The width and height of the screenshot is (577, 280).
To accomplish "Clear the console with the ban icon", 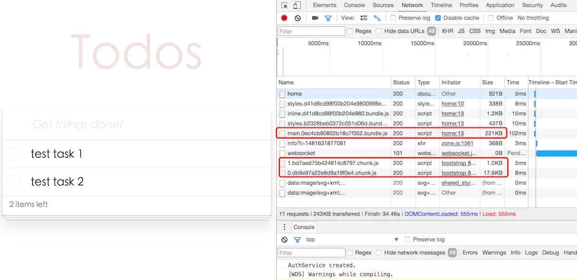I will point(284,240).
